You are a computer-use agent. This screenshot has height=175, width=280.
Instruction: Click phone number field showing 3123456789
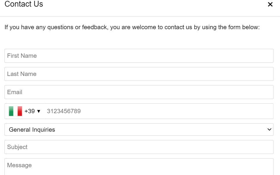(x=159, y=111)
